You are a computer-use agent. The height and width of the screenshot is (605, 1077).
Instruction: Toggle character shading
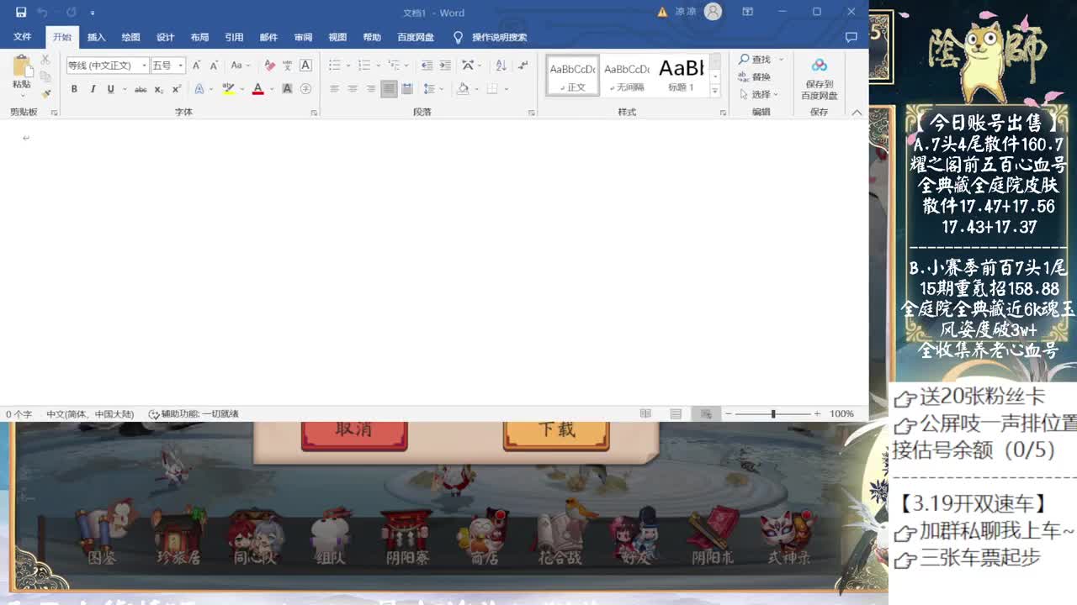[x=288, y=89]
